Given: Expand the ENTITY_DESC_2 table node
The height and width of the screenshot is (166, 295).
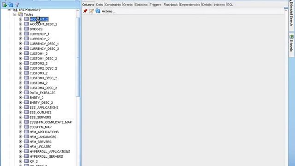Looking at the screenshot, I should click(20, 102).
